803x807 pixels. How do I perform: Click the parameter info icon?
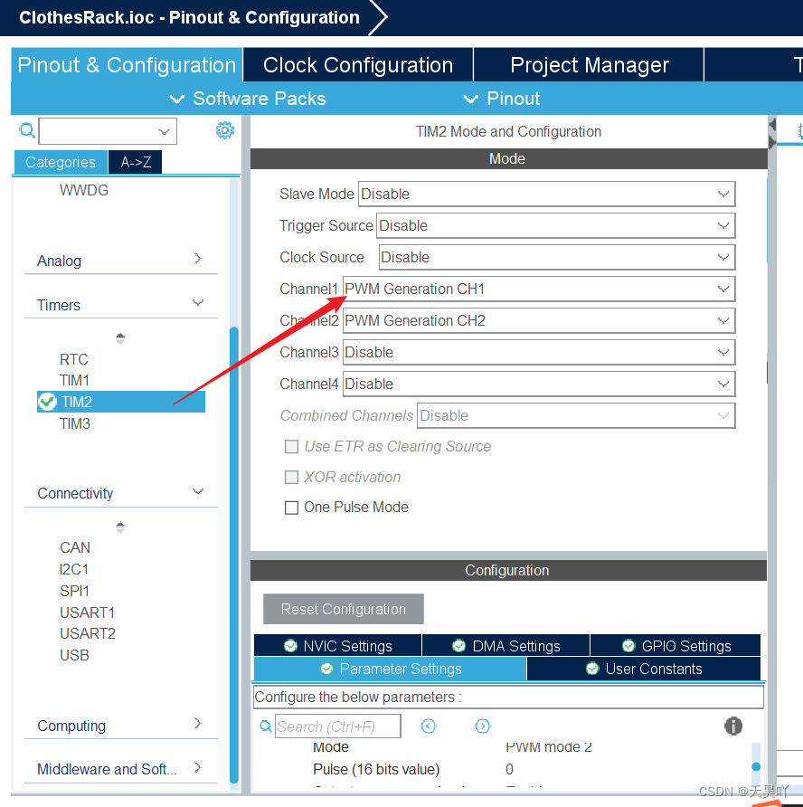coord(733,726)
